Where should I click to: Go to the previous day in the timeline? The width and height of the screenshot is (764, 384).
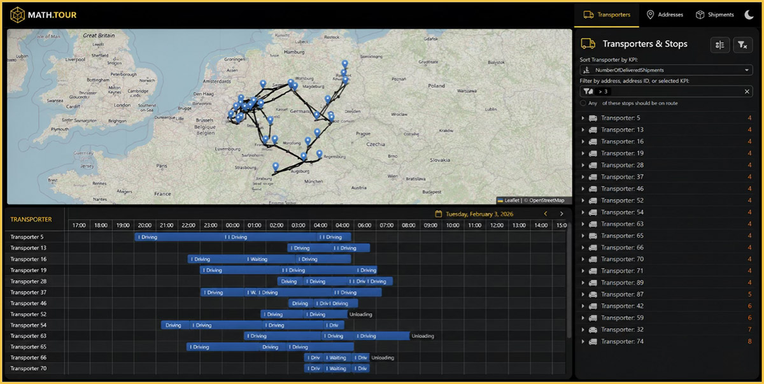point(546,214)
